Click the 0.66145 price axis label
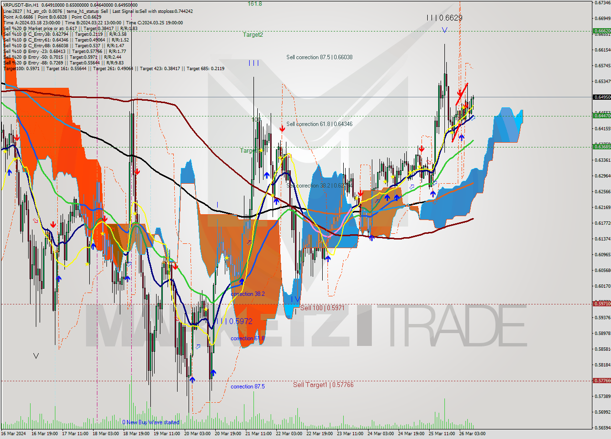The image size is (611, 439). (x=602, y=50)
